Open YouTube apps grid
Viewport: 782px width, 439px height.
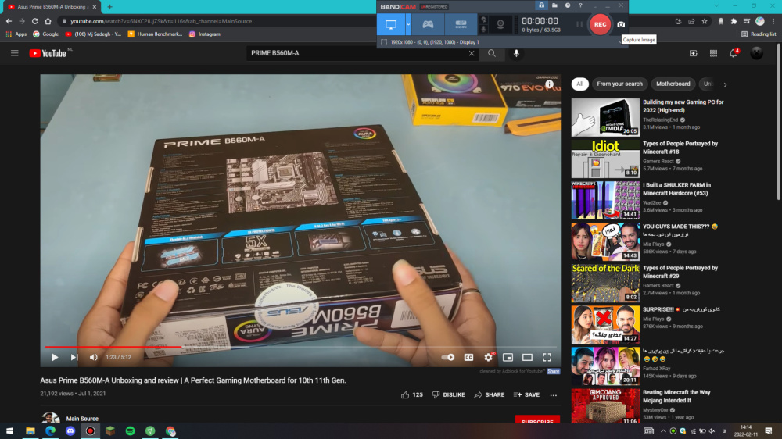pos(713,53)
